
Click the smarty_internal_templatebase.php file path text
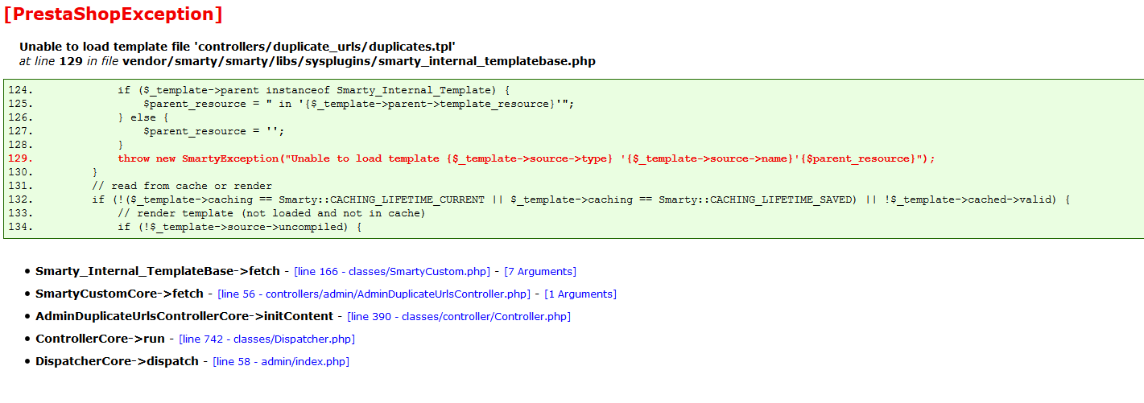(359, 61)
